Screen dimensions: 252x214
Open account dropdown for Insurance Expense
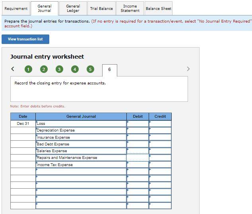[81, 137]
